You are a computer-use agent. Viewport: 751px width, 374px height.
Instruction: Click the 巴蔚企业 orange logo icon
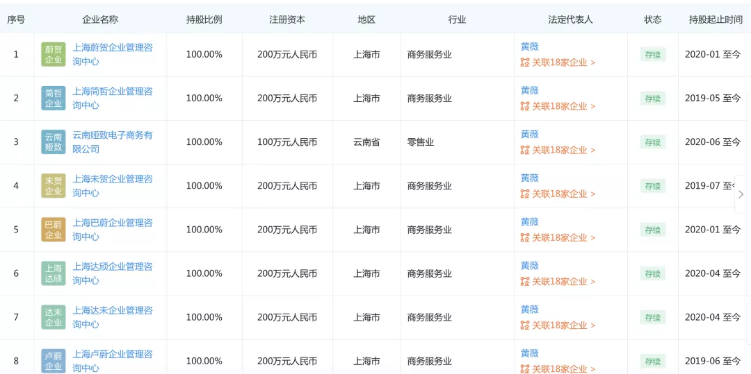click(54, 229)
